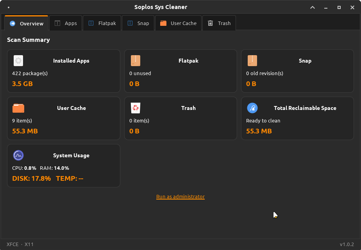Click the Run as administrator link

click(180, 196)
